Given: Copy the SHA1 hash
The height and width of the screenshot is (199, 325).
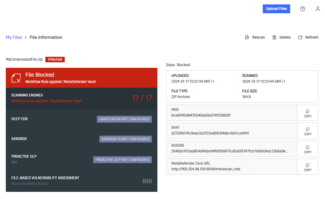Looking at the screenshot, I should tap(308, 131).
